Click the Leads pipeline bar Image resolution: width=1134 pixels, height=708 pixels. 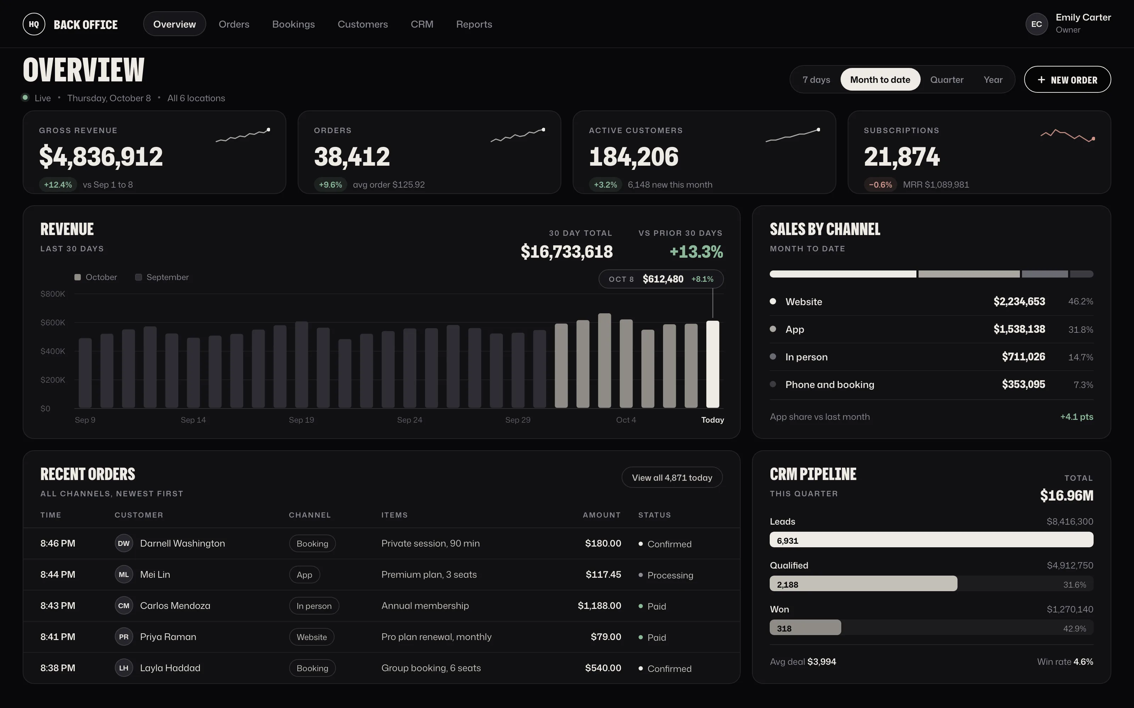tap(931, 540)
